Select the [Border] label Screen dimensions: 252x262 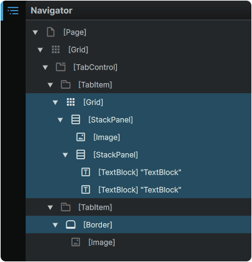[x=98, y=225]
